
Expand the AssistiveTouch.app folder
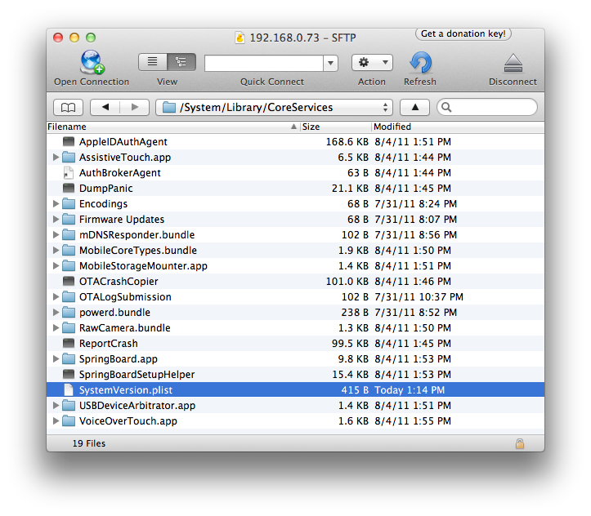click(56, 158)
